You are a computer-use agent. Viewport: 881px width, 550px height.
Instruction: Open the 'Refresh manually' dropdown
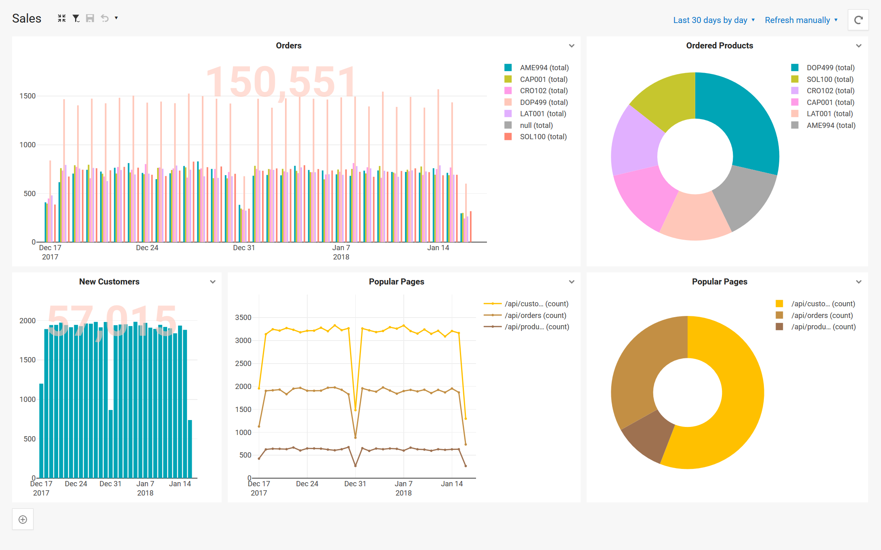click(801, 20)
